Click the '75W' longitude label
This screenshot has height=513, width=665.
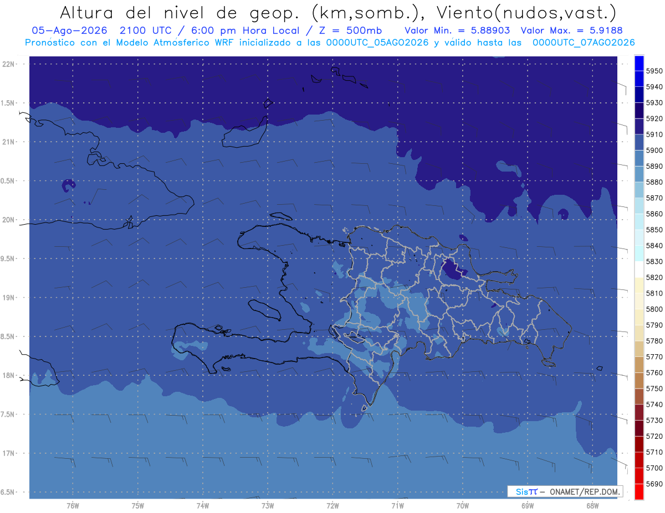point(138,506)
